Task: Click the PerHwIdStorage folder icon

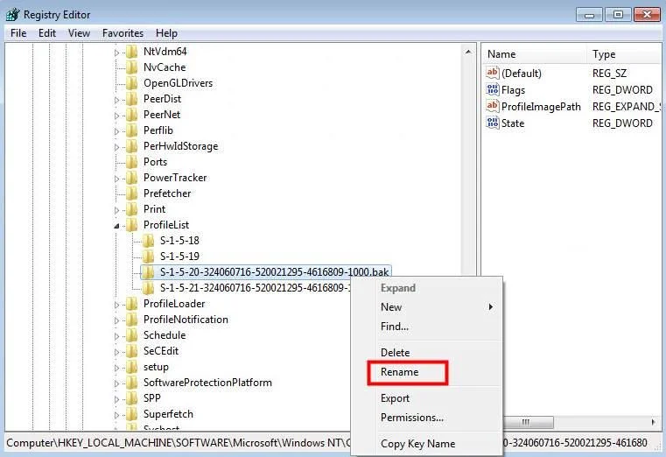Action: point(132,146)
